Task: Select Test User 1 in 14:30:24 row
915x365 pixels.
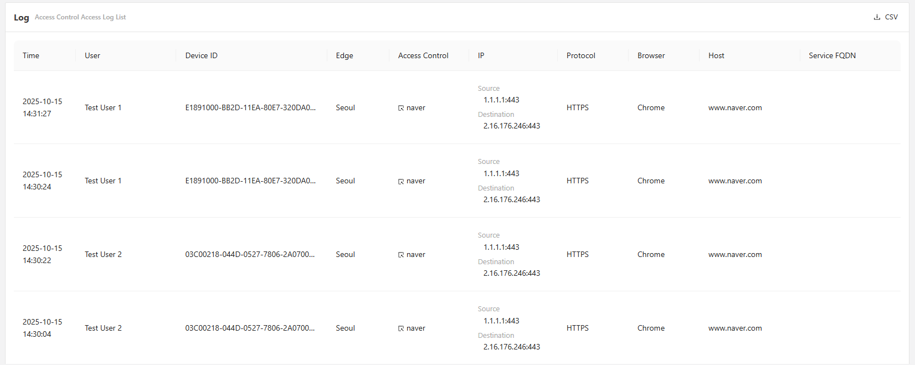Action: click(103, 181)
